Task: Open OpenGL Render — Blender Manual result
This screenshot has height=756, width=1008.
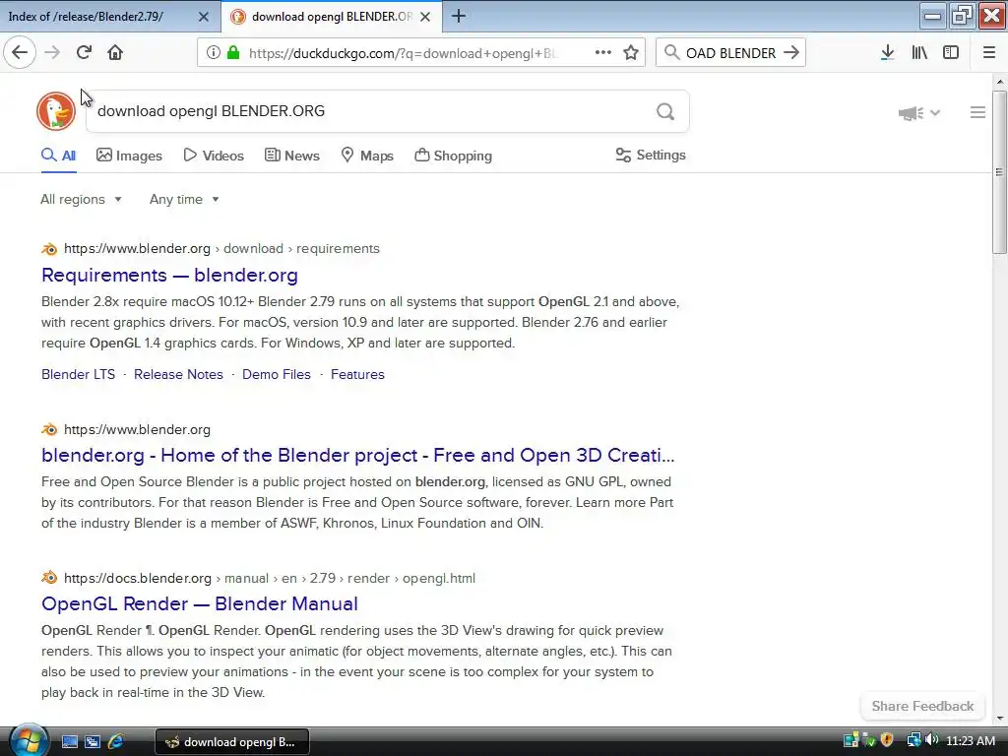Action: tap(200, 603)
